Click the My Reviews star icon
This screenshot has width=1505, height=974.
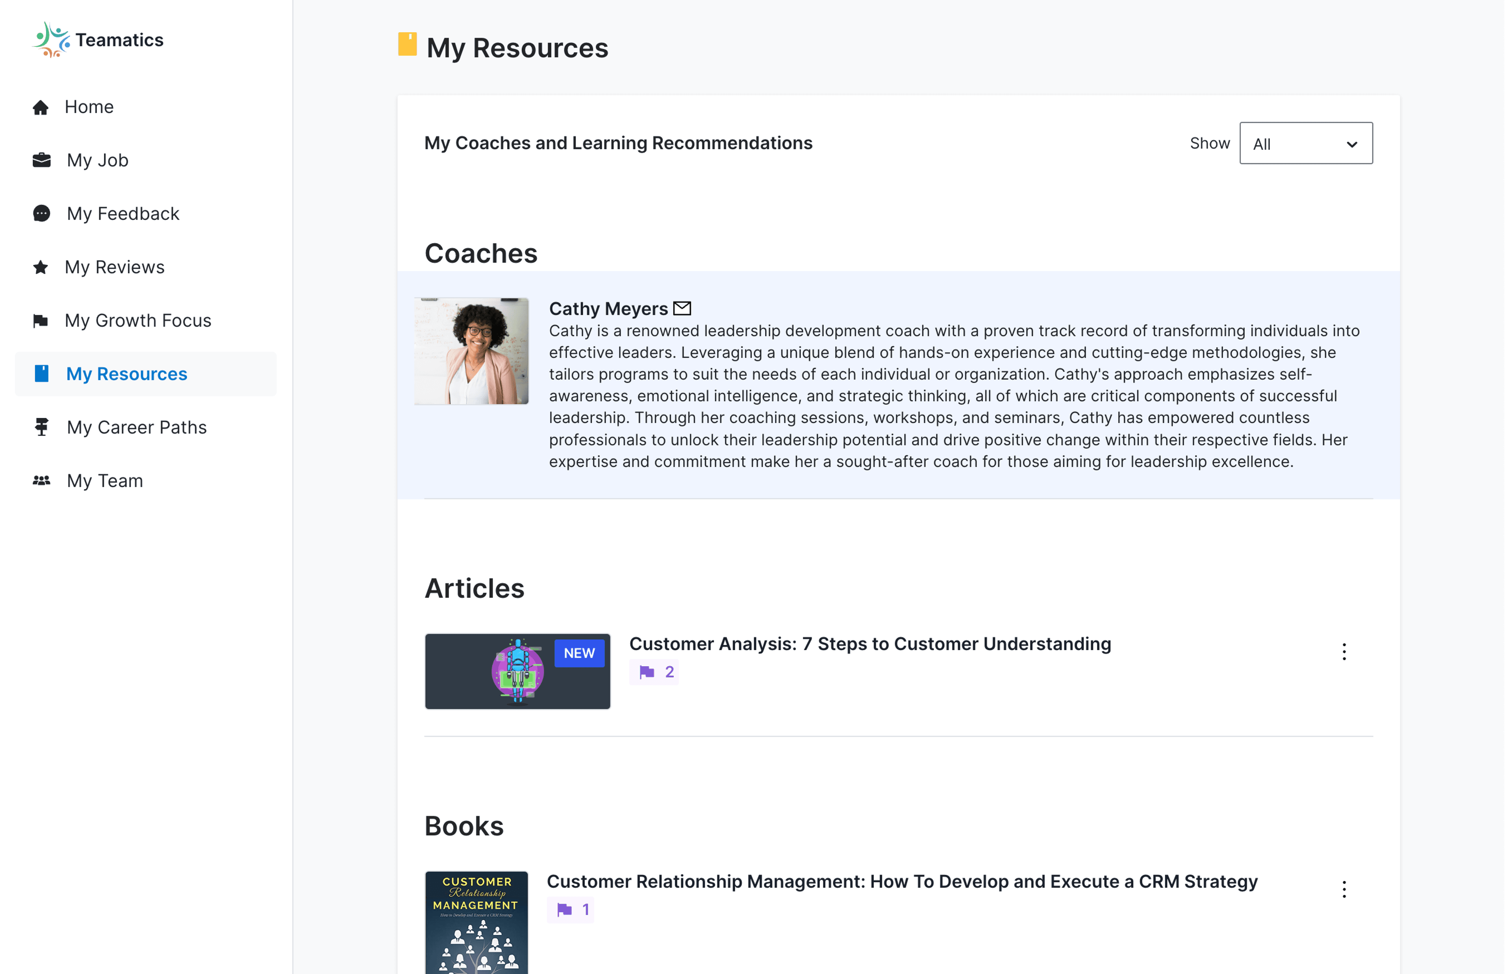pos(41,267)
